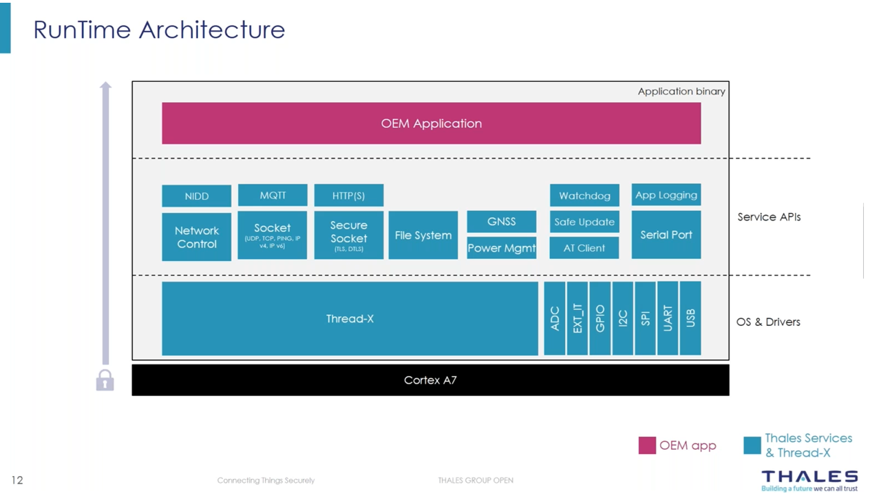Click the OEM Application block

click(432, 123)
